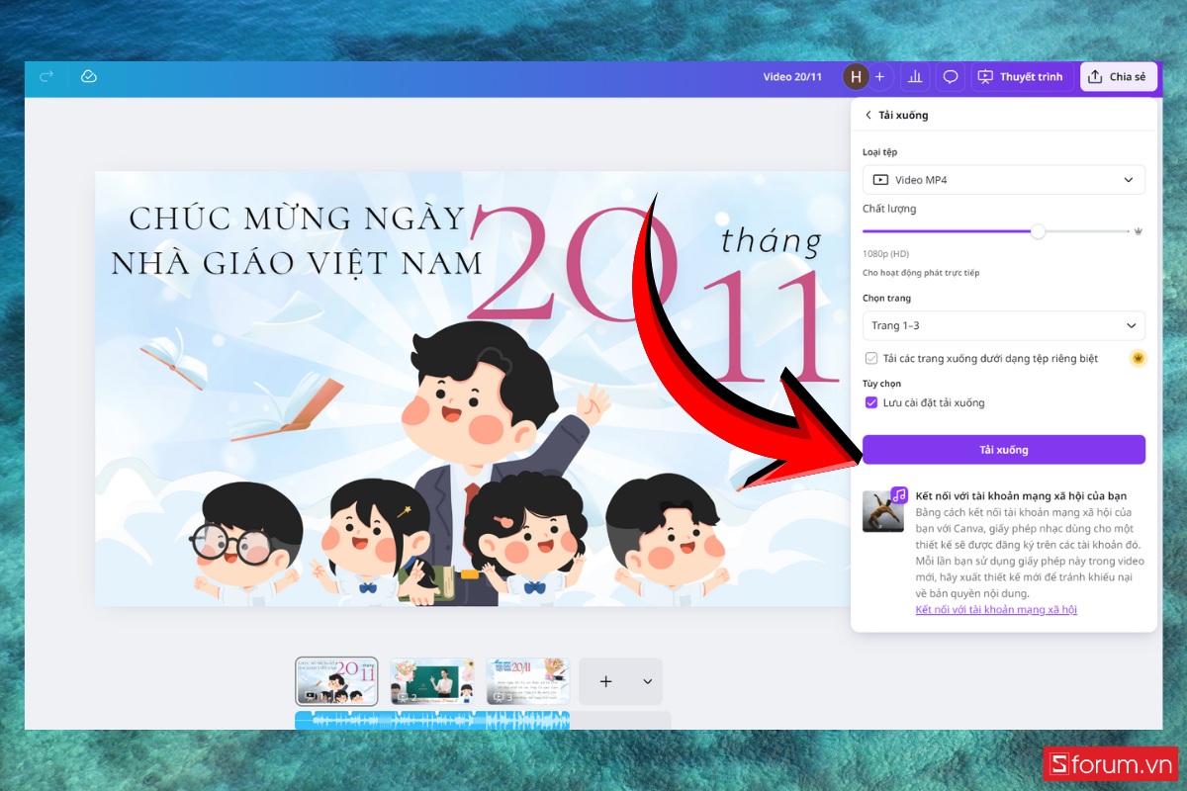Select the second video page thumbnail
The image size is (1187, 791).
click(432, 681)
